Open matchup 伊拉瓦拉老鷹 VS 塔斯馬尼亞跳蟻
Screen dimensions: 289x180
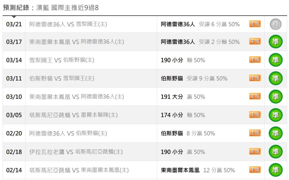76,152
